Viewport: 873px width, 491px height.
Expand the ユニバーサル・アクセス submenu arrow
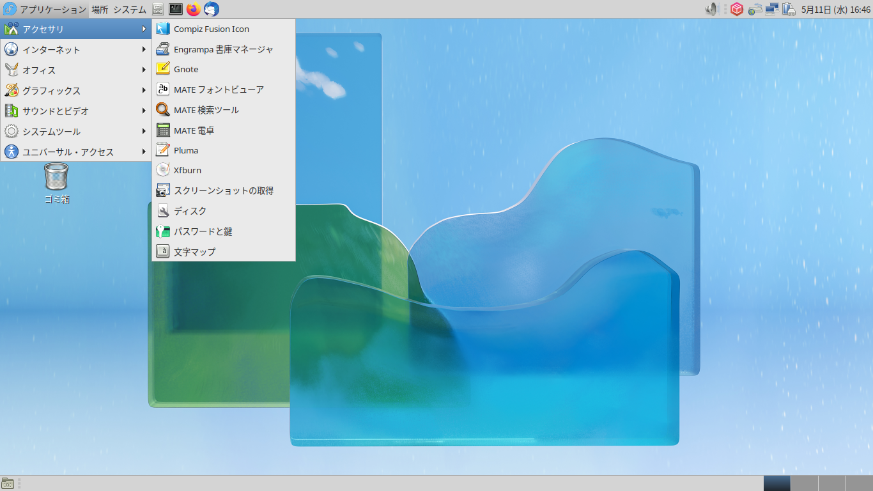[144, 152]
